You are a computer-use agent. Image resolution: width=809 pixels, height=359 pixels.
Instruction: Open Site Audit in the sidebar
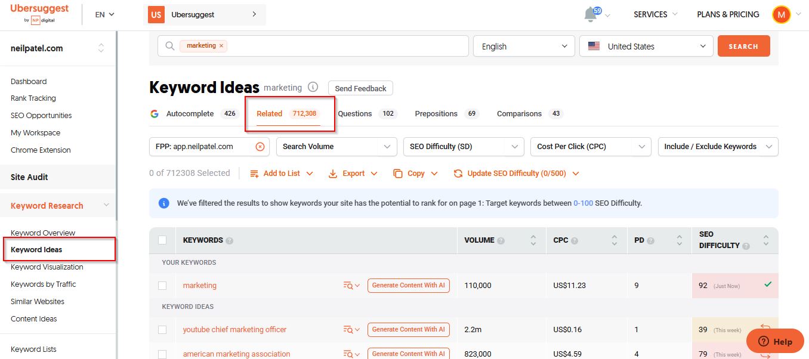click(x=29, y=177)
